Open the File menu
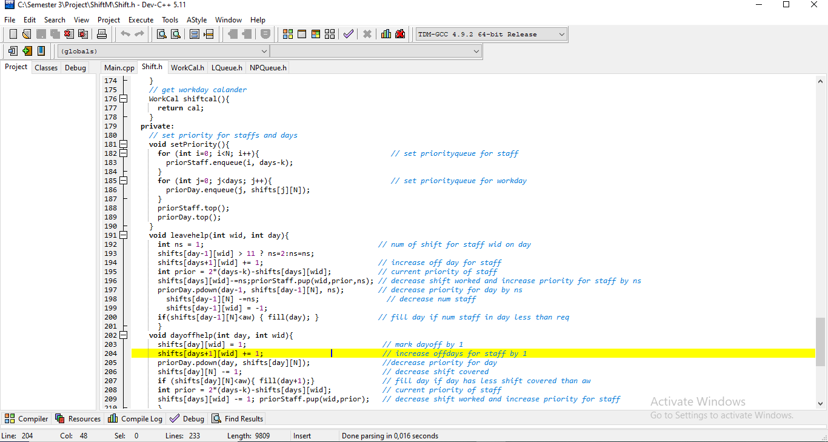This screenshot has width=828, height=442. [x=10, y=20]
